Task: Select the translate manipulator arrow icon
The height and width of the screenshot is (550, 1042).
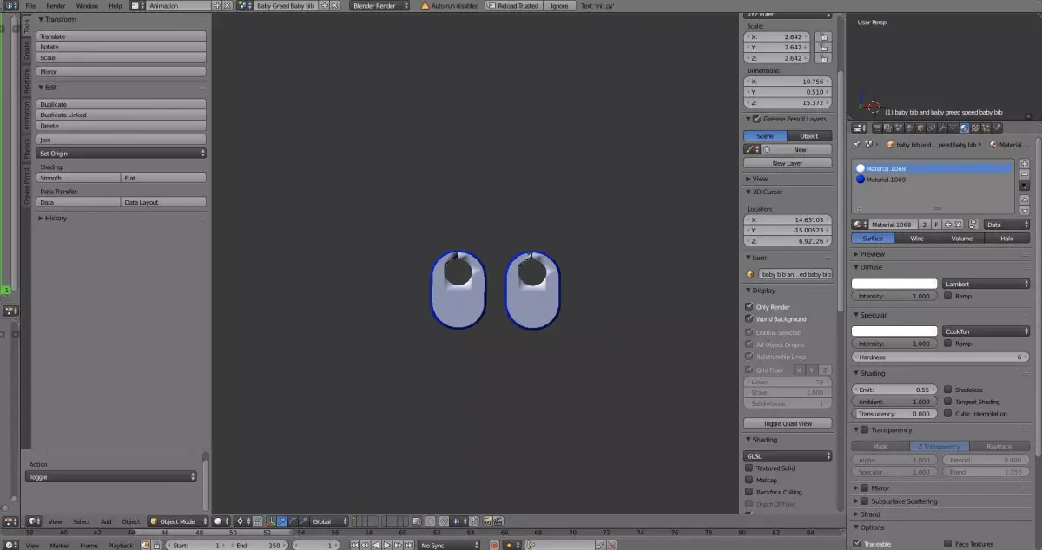Action: pos(282,521)
